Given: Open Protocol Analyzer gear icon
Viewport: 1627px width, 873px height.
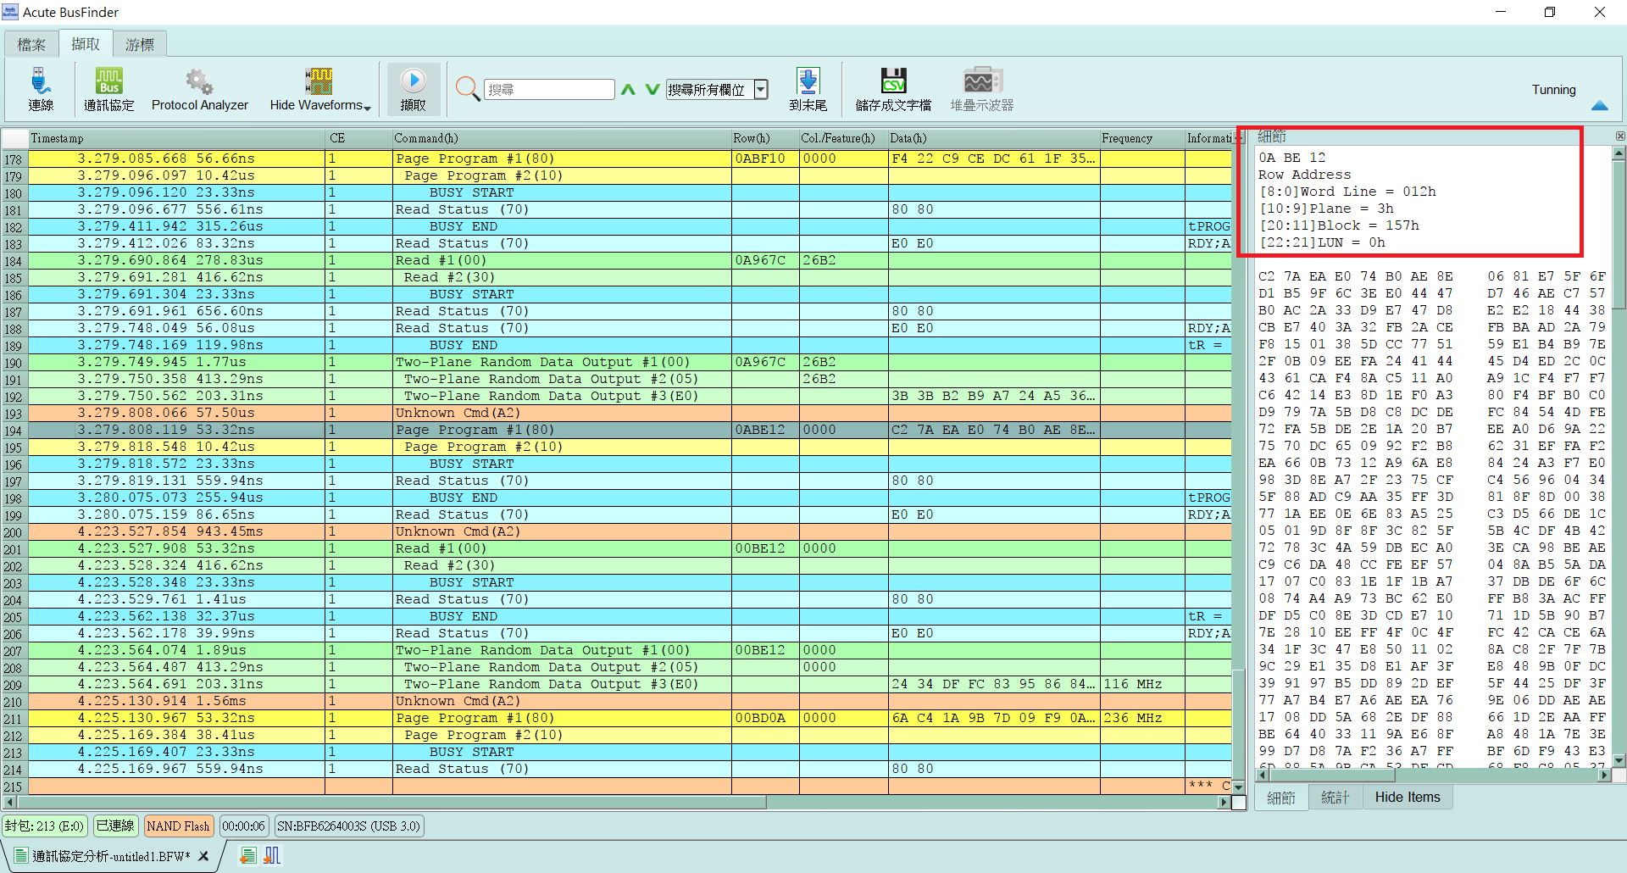Looking at the screenshot, I should 199,81.
